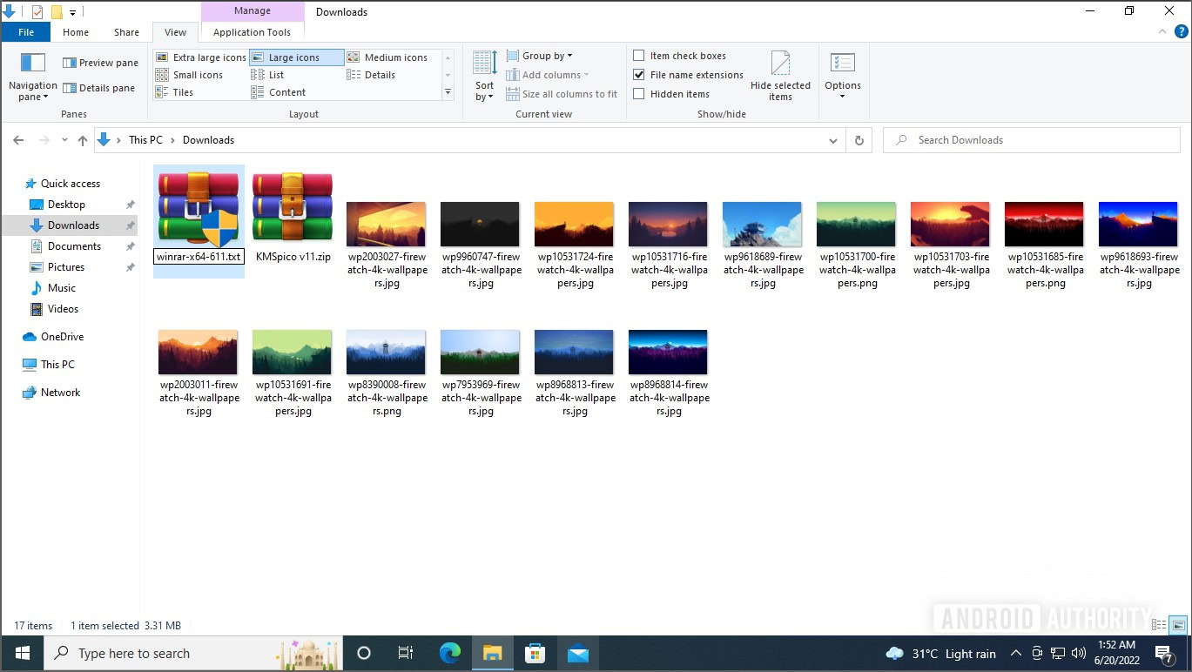Switch to the Home tab
Viewport: 1192px width, 672px height.
(x=75, y=31)
